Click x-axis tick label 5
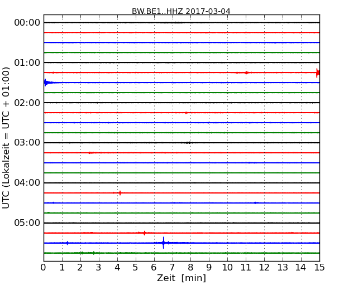The width and height of the screenshot is (363, 290). click(136, 268)
